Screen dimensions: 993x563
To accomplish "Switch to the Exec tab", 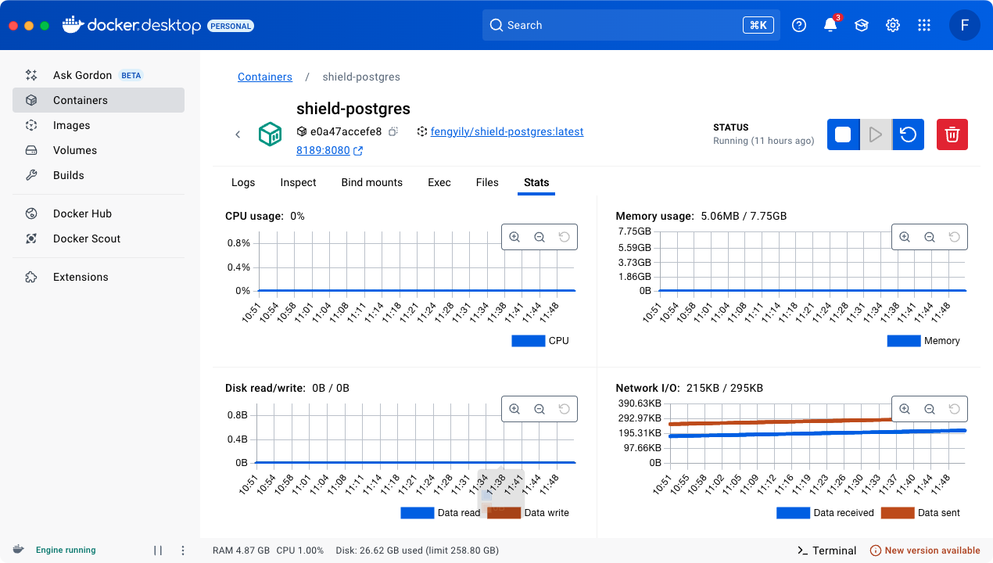I will tap(439, 182).
